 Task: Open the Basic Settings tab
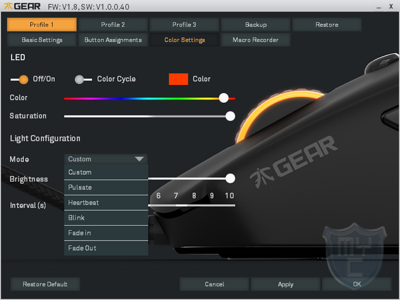(x=42, y=40)
